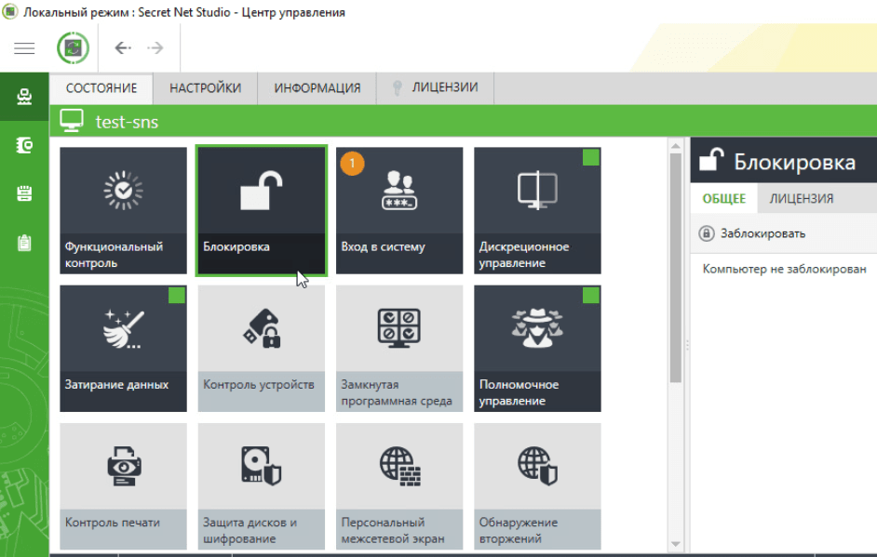Viewport: 877px width, 557px height.
Task: Open the ЛИЦЕНЗИИ tab
Action: pyautogui.click(x=444, y=88)
